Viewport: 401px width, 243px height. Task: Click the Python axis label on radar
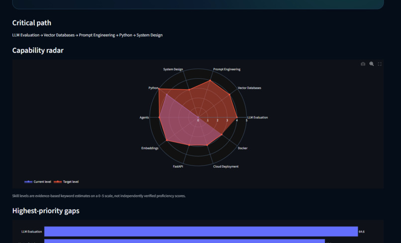pos(153,88)
